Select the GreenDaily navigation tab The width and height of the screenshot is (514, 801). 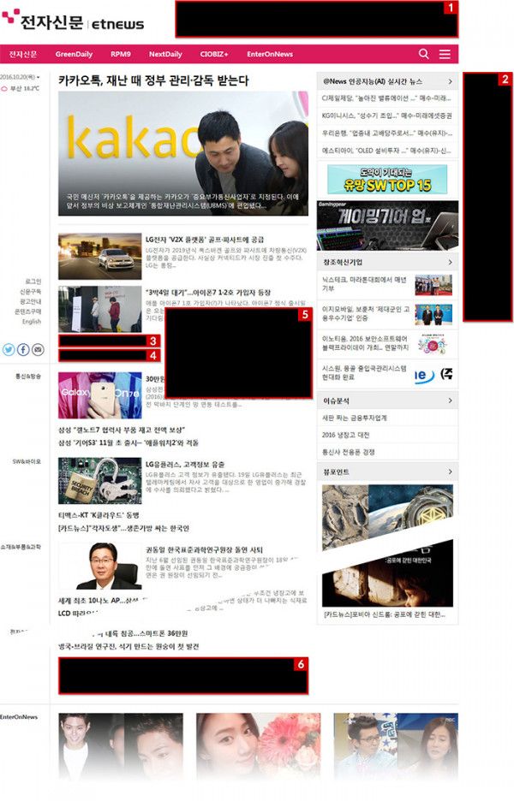[75, 54]
